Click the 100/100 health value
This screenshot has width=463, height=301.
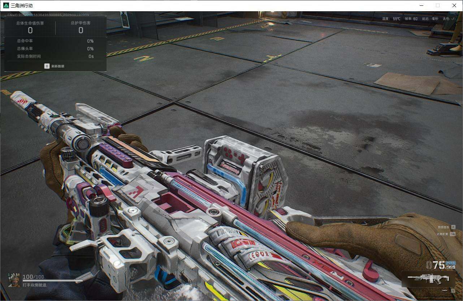33,277
